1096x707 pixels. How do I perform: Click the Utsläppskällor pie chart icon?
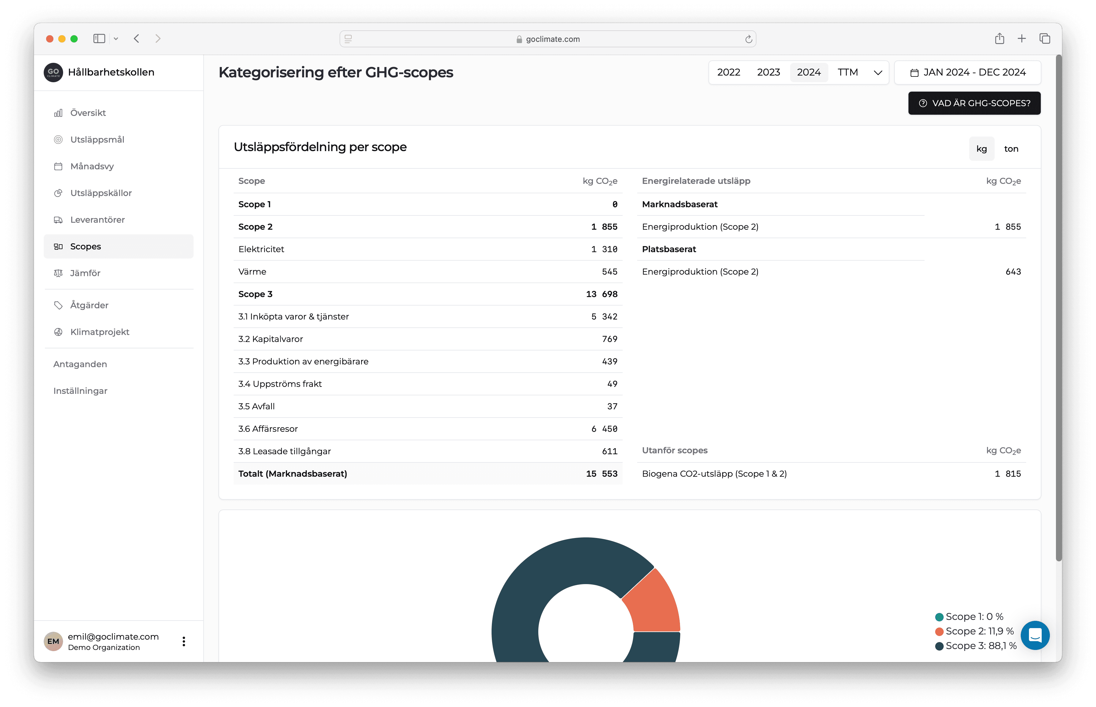pos(58,193)
